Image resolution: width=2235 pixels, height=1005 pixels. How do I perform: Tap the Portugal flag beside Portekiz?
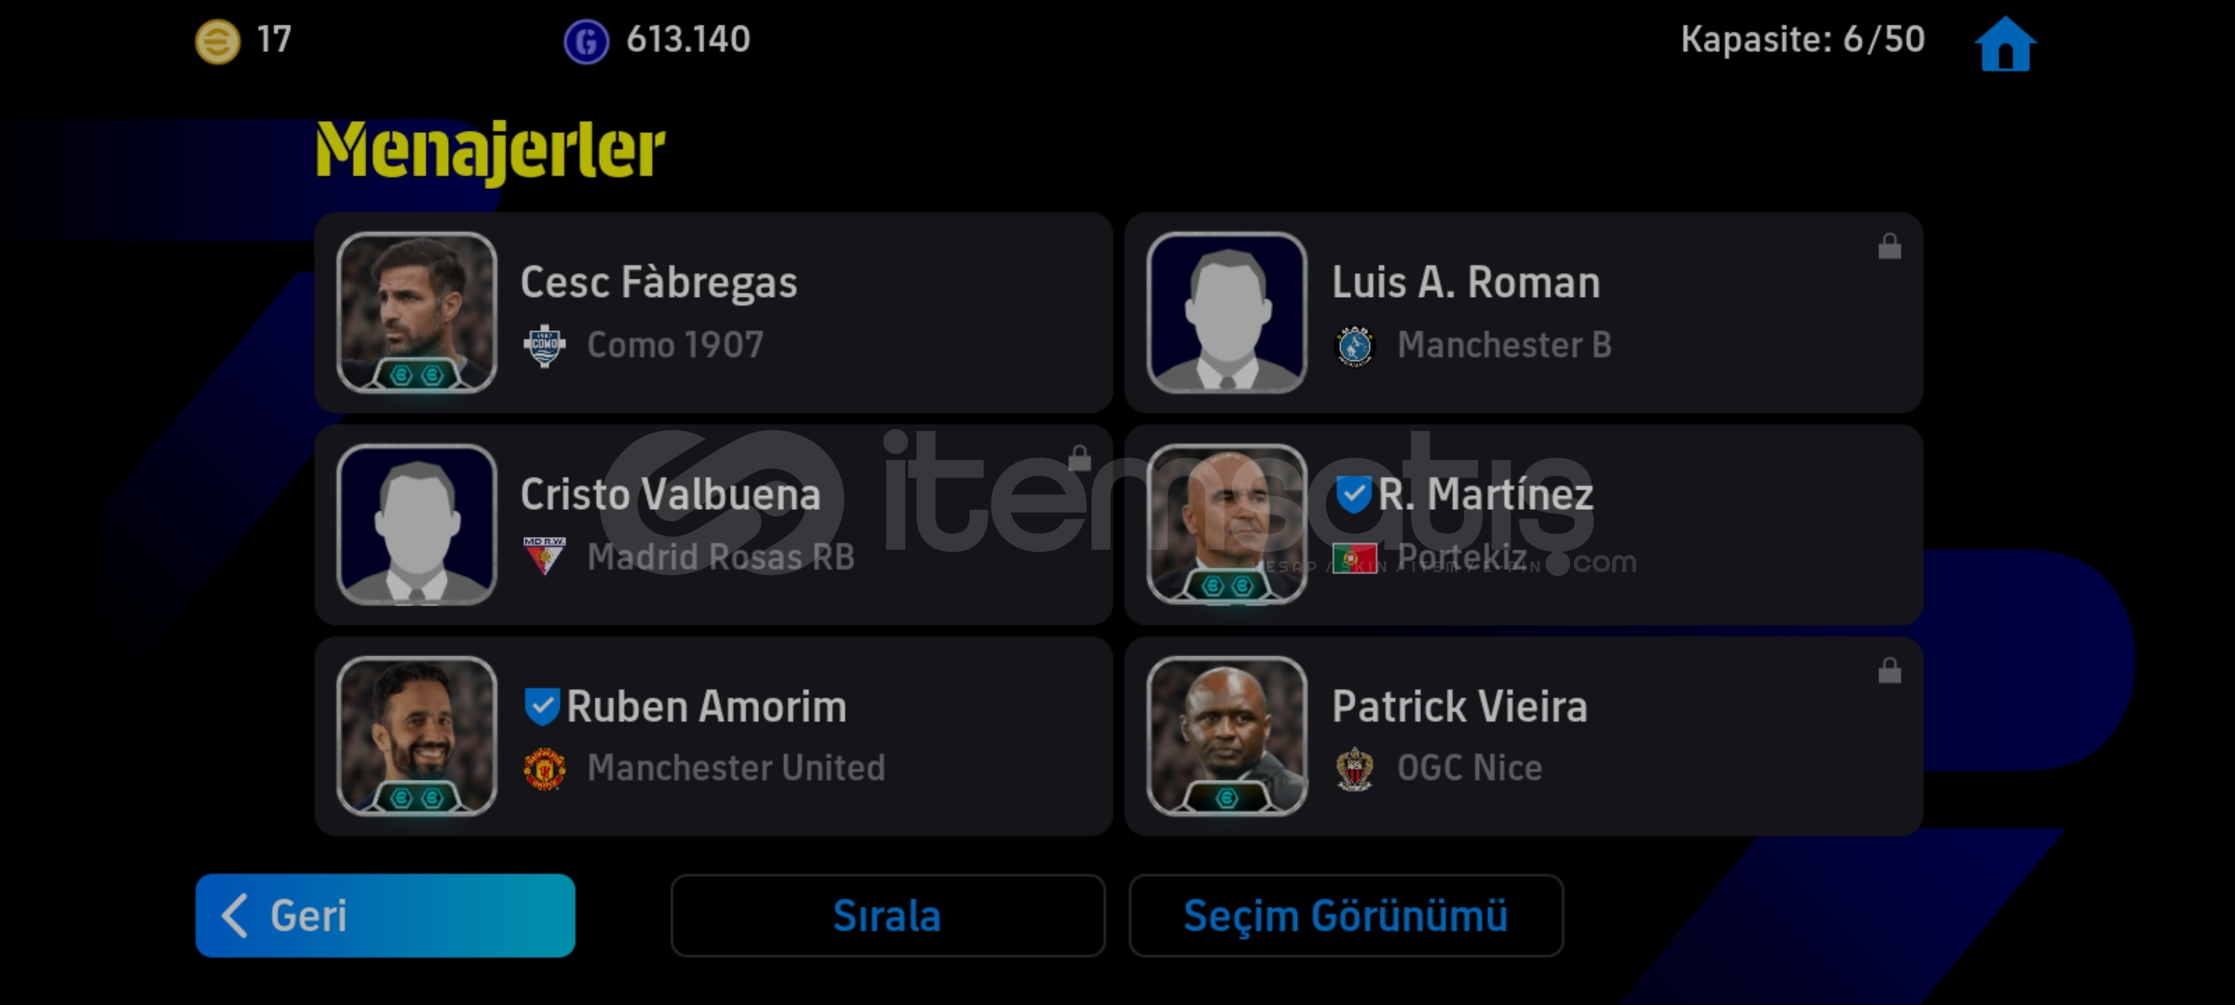click(1355, 558)
